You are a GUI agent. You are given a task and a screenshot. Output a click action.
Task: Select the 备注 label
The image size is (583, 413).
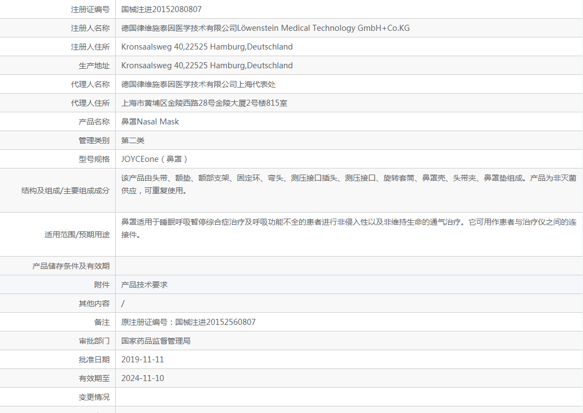102,322
